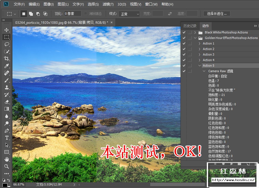Image resolution: width=259 pixels, height=188 pixels.
Task: Select the Crop tool
Action: point(7,59)
